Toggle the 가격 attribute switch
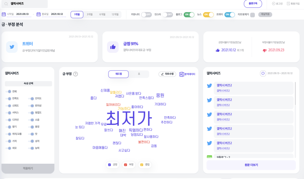This screenshot has width=304, height=179. [8, 141]
